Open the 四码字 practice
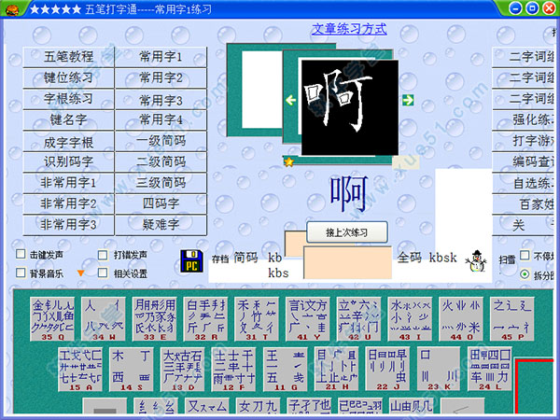The width and height of the screenshot is (560, 420). (x=161, y=203)
